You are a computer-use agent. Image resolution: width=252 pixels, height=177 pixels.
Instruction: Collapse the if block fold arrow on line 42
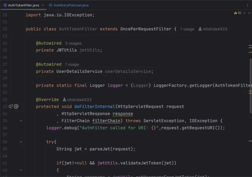(21, 170)
